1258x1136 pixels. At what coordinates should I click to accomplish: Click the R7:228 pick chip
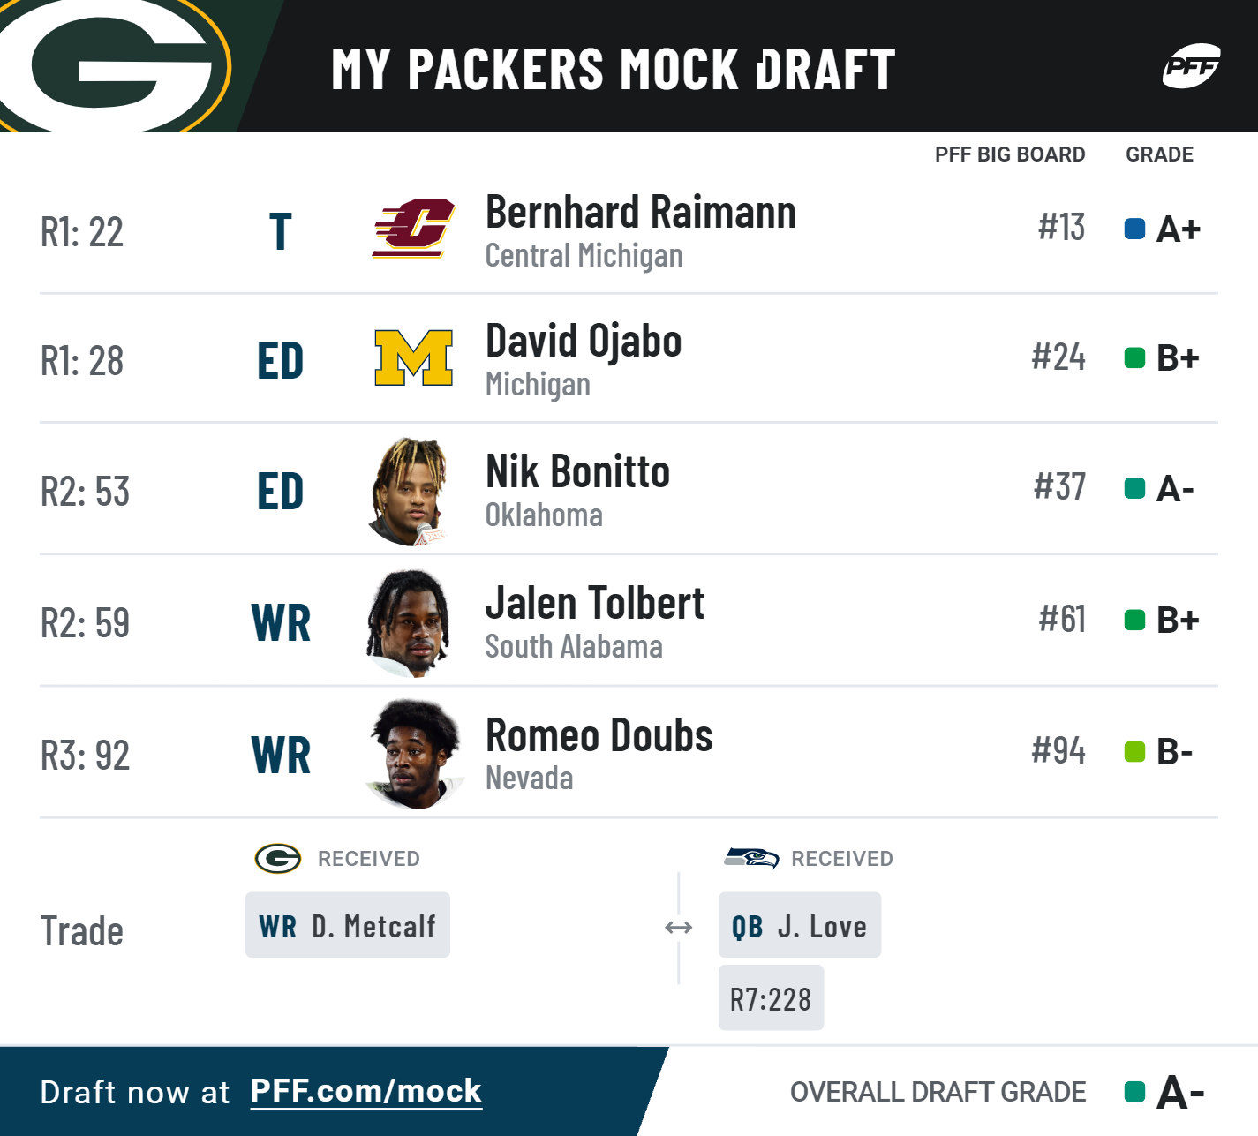771,998
